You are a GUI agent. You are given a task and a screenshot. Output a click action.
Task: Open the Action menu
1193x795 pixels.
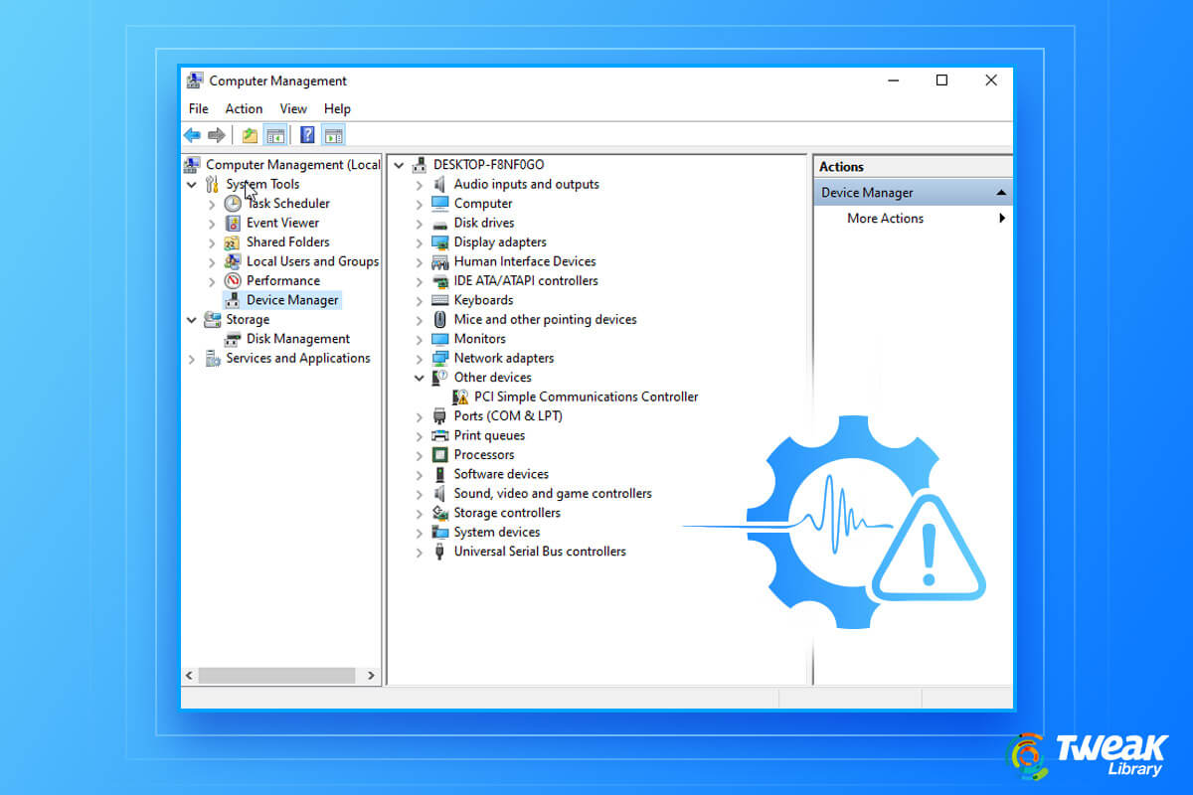(x=244, y=108)
